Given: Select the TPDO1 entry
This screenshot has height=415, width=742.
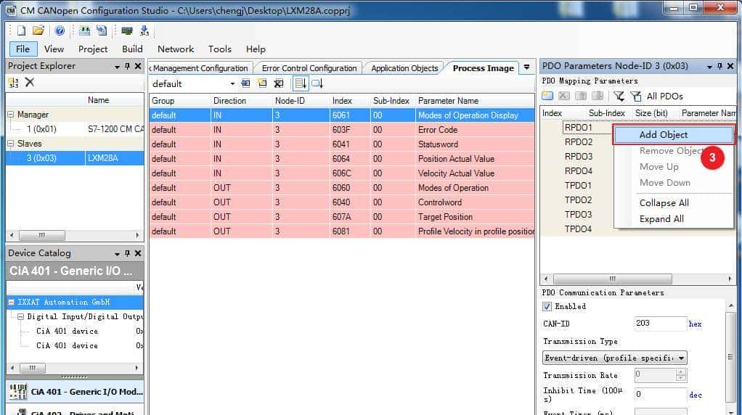Looking at the screenshot, I should click(578, 186).
